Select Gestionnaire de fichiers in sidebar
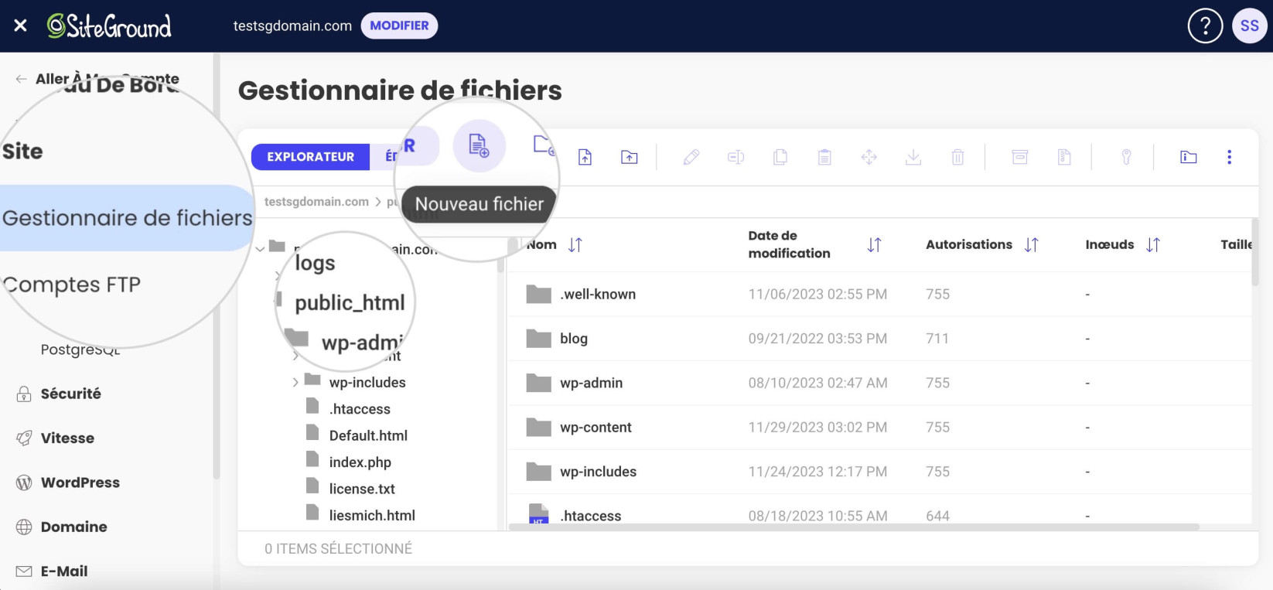Viewport: 1273px width, 590px height. point(127,218)
